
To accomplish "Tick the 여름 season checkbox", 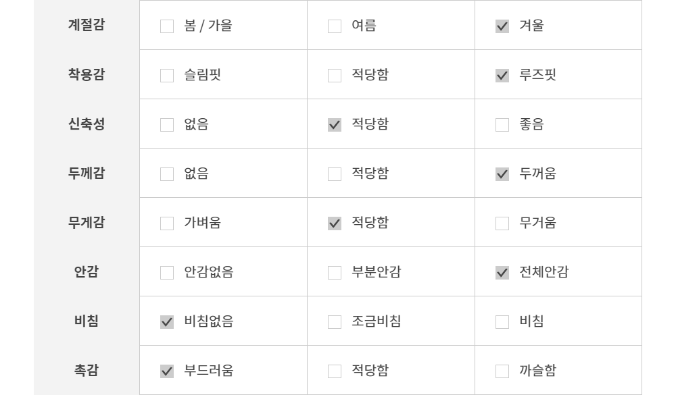I will click(335, 26).
